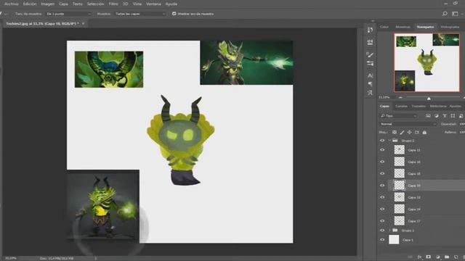Switch to the Trazados tab
This screenshot has width=465, height=261.
pyautogui.click(x=418, y=107)
